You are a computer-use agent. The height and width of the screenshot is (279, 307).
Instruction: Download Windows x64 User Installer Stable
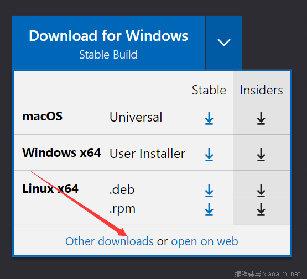[x=209, y=155]
